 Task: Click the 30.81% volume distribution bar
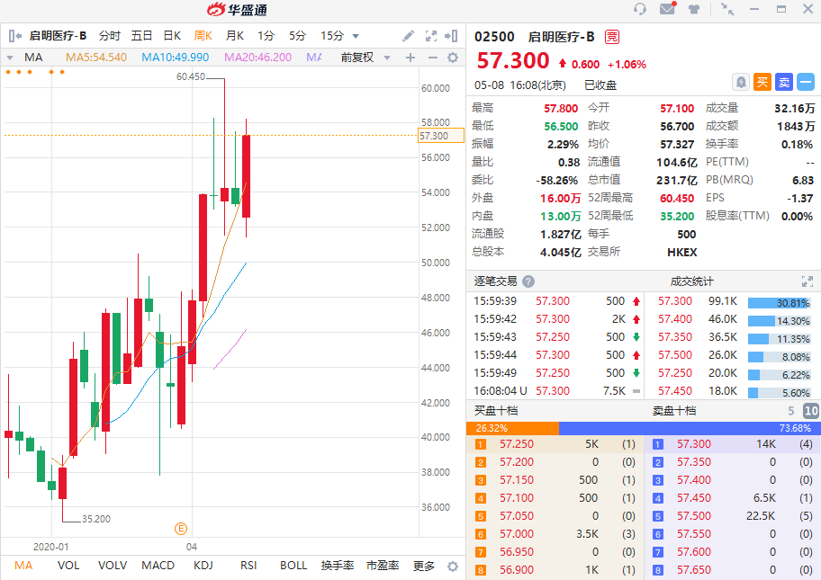[x=779, y=303]
